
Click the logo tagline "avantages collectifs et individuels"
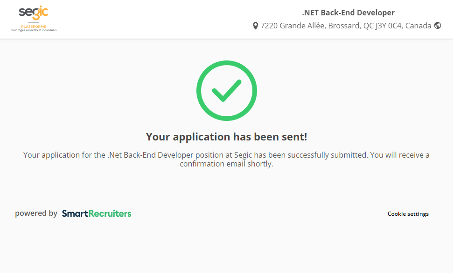pos(34,30)
